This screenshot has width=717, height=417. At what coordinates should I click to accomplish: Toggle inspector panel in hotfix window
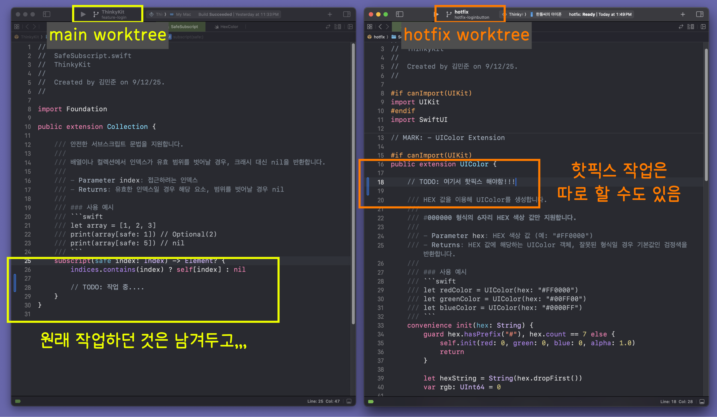click(700, 14)
